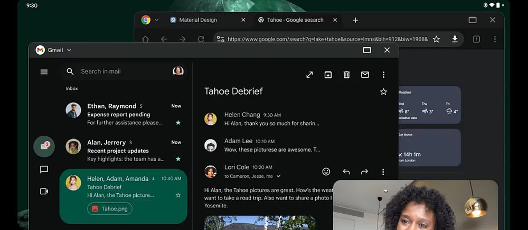Screen dimensions: 528x230
Task: Add an emoji reaction to Lori Cole's message
Action: pyautogui.click(x=326, y=172)
